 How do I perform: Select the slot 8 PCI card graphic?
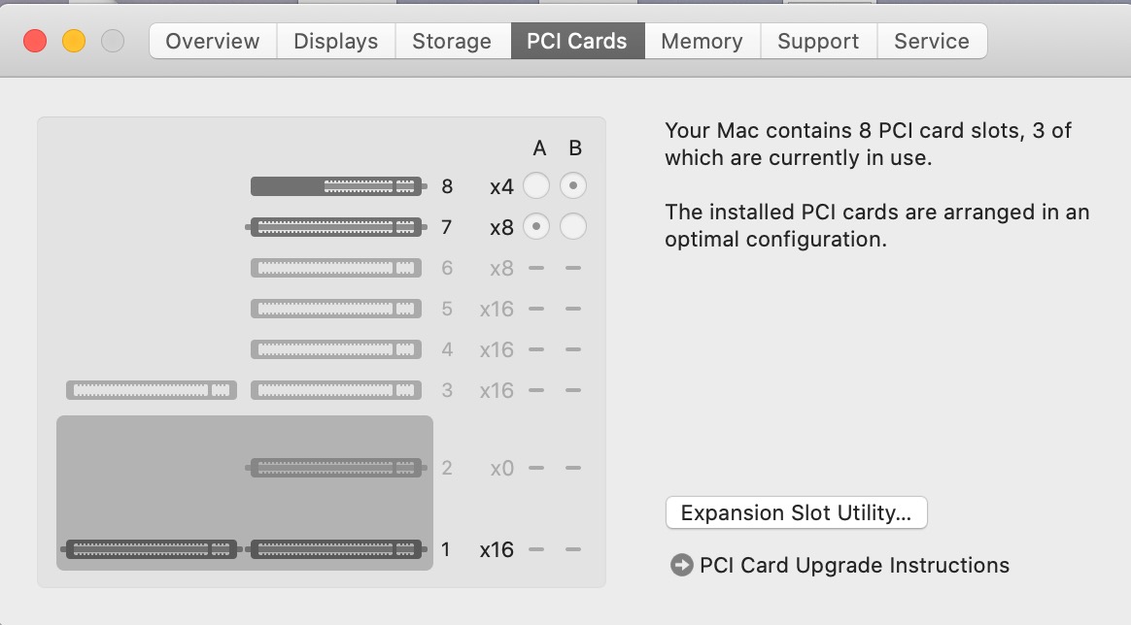[336, 186]
